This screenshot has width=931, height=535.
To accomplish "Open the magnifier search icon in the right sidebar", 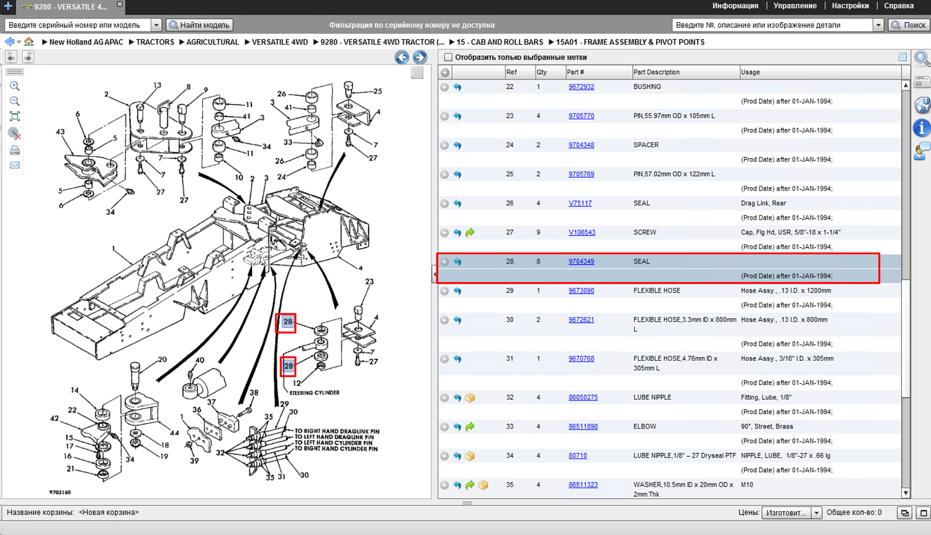I will tap(922, 59).
